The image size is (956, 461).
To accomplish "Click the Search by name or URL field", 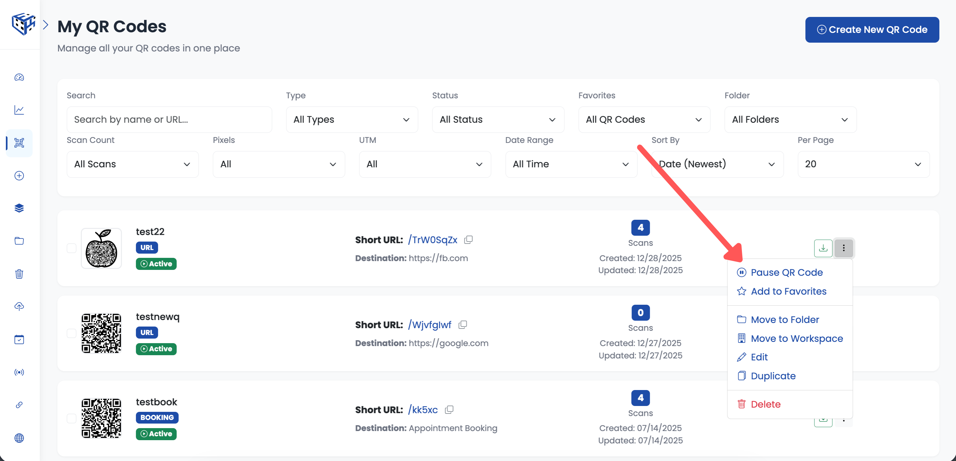I will [x=169, y=119].
